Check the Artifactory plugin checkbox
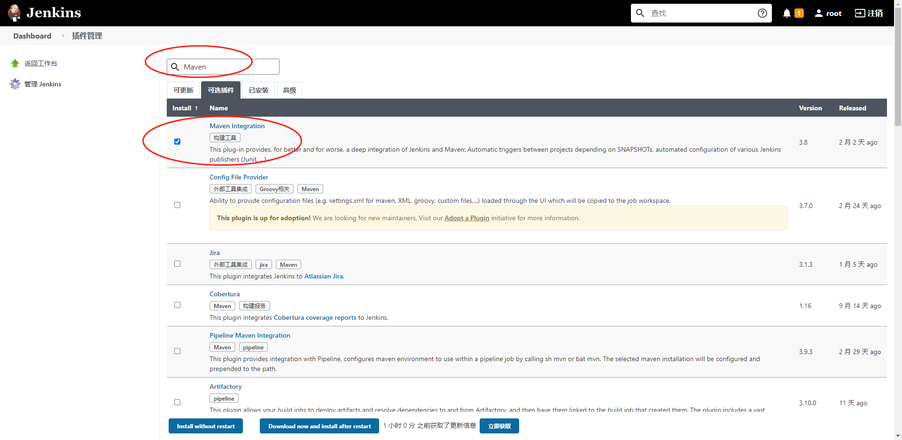This screenshot has width=902, height=440. (177, 402)
